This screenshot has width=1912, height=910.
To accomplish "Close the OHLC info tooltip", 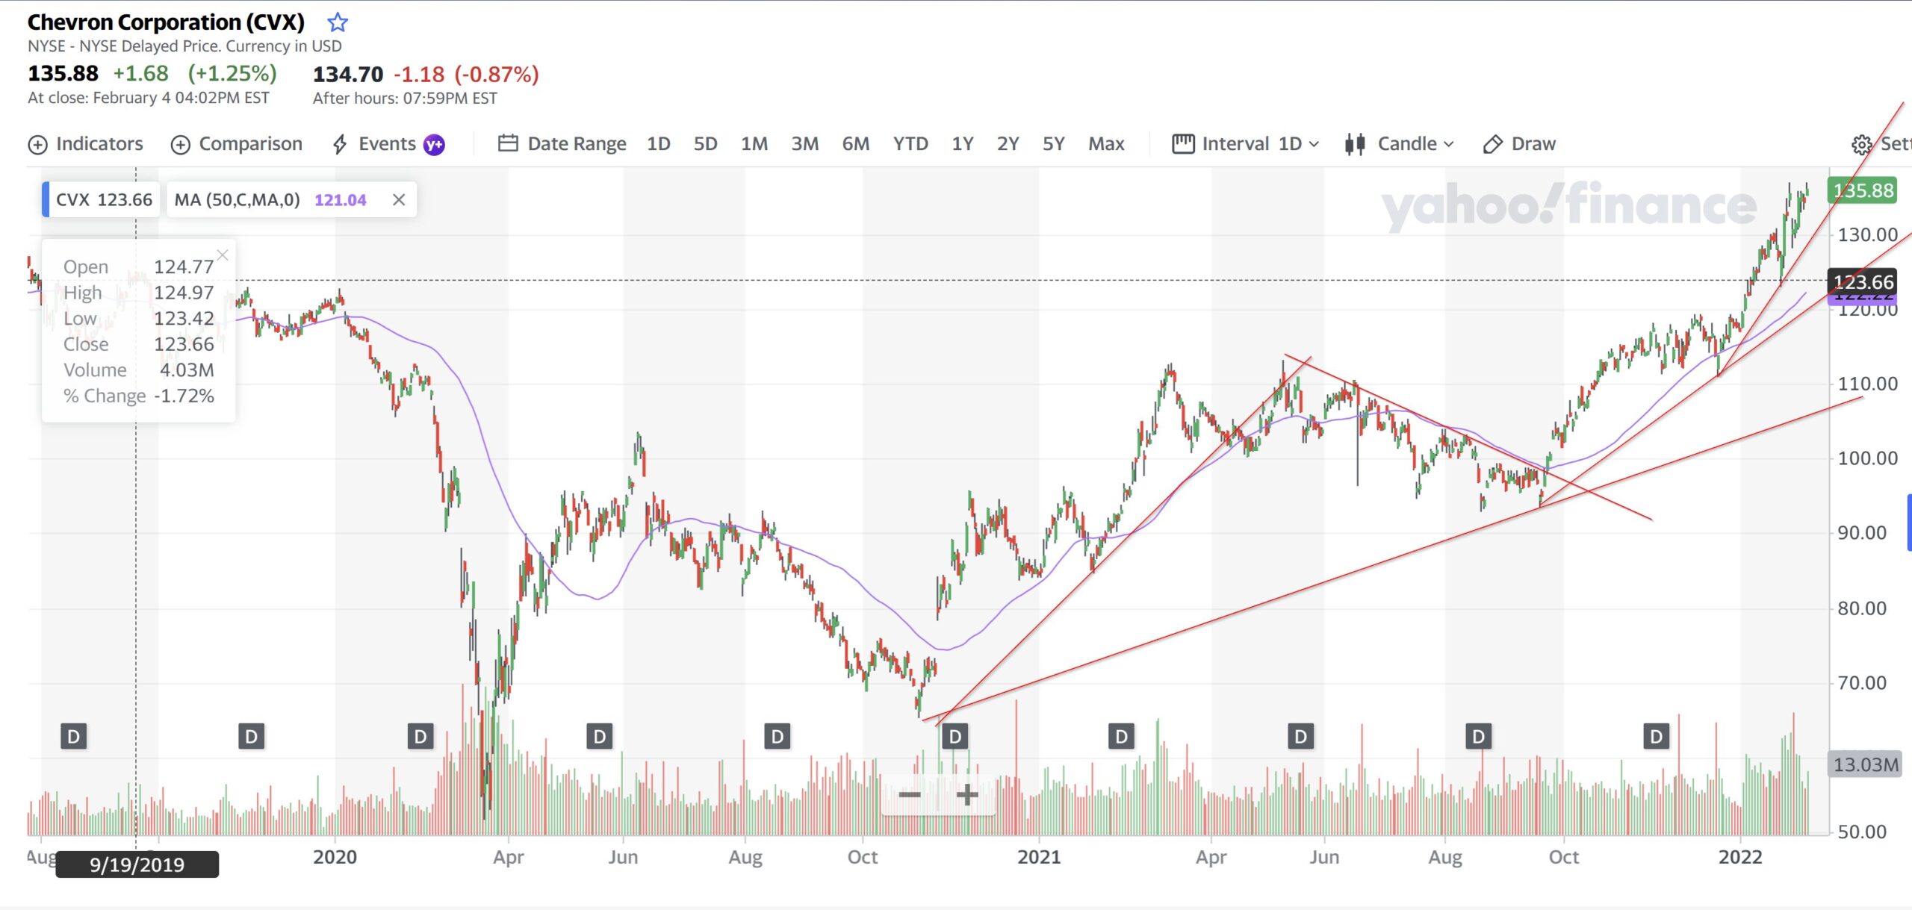I will click(223, 255).
